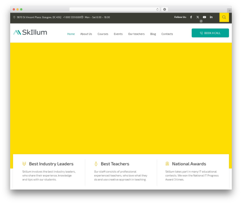
Task: Click the yellow search magnifier button
Action: click(x=224, y=17)
